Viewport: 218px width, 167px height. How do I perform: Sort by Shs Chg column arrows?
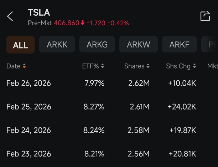pyautogui.click(x=194, y=66)
